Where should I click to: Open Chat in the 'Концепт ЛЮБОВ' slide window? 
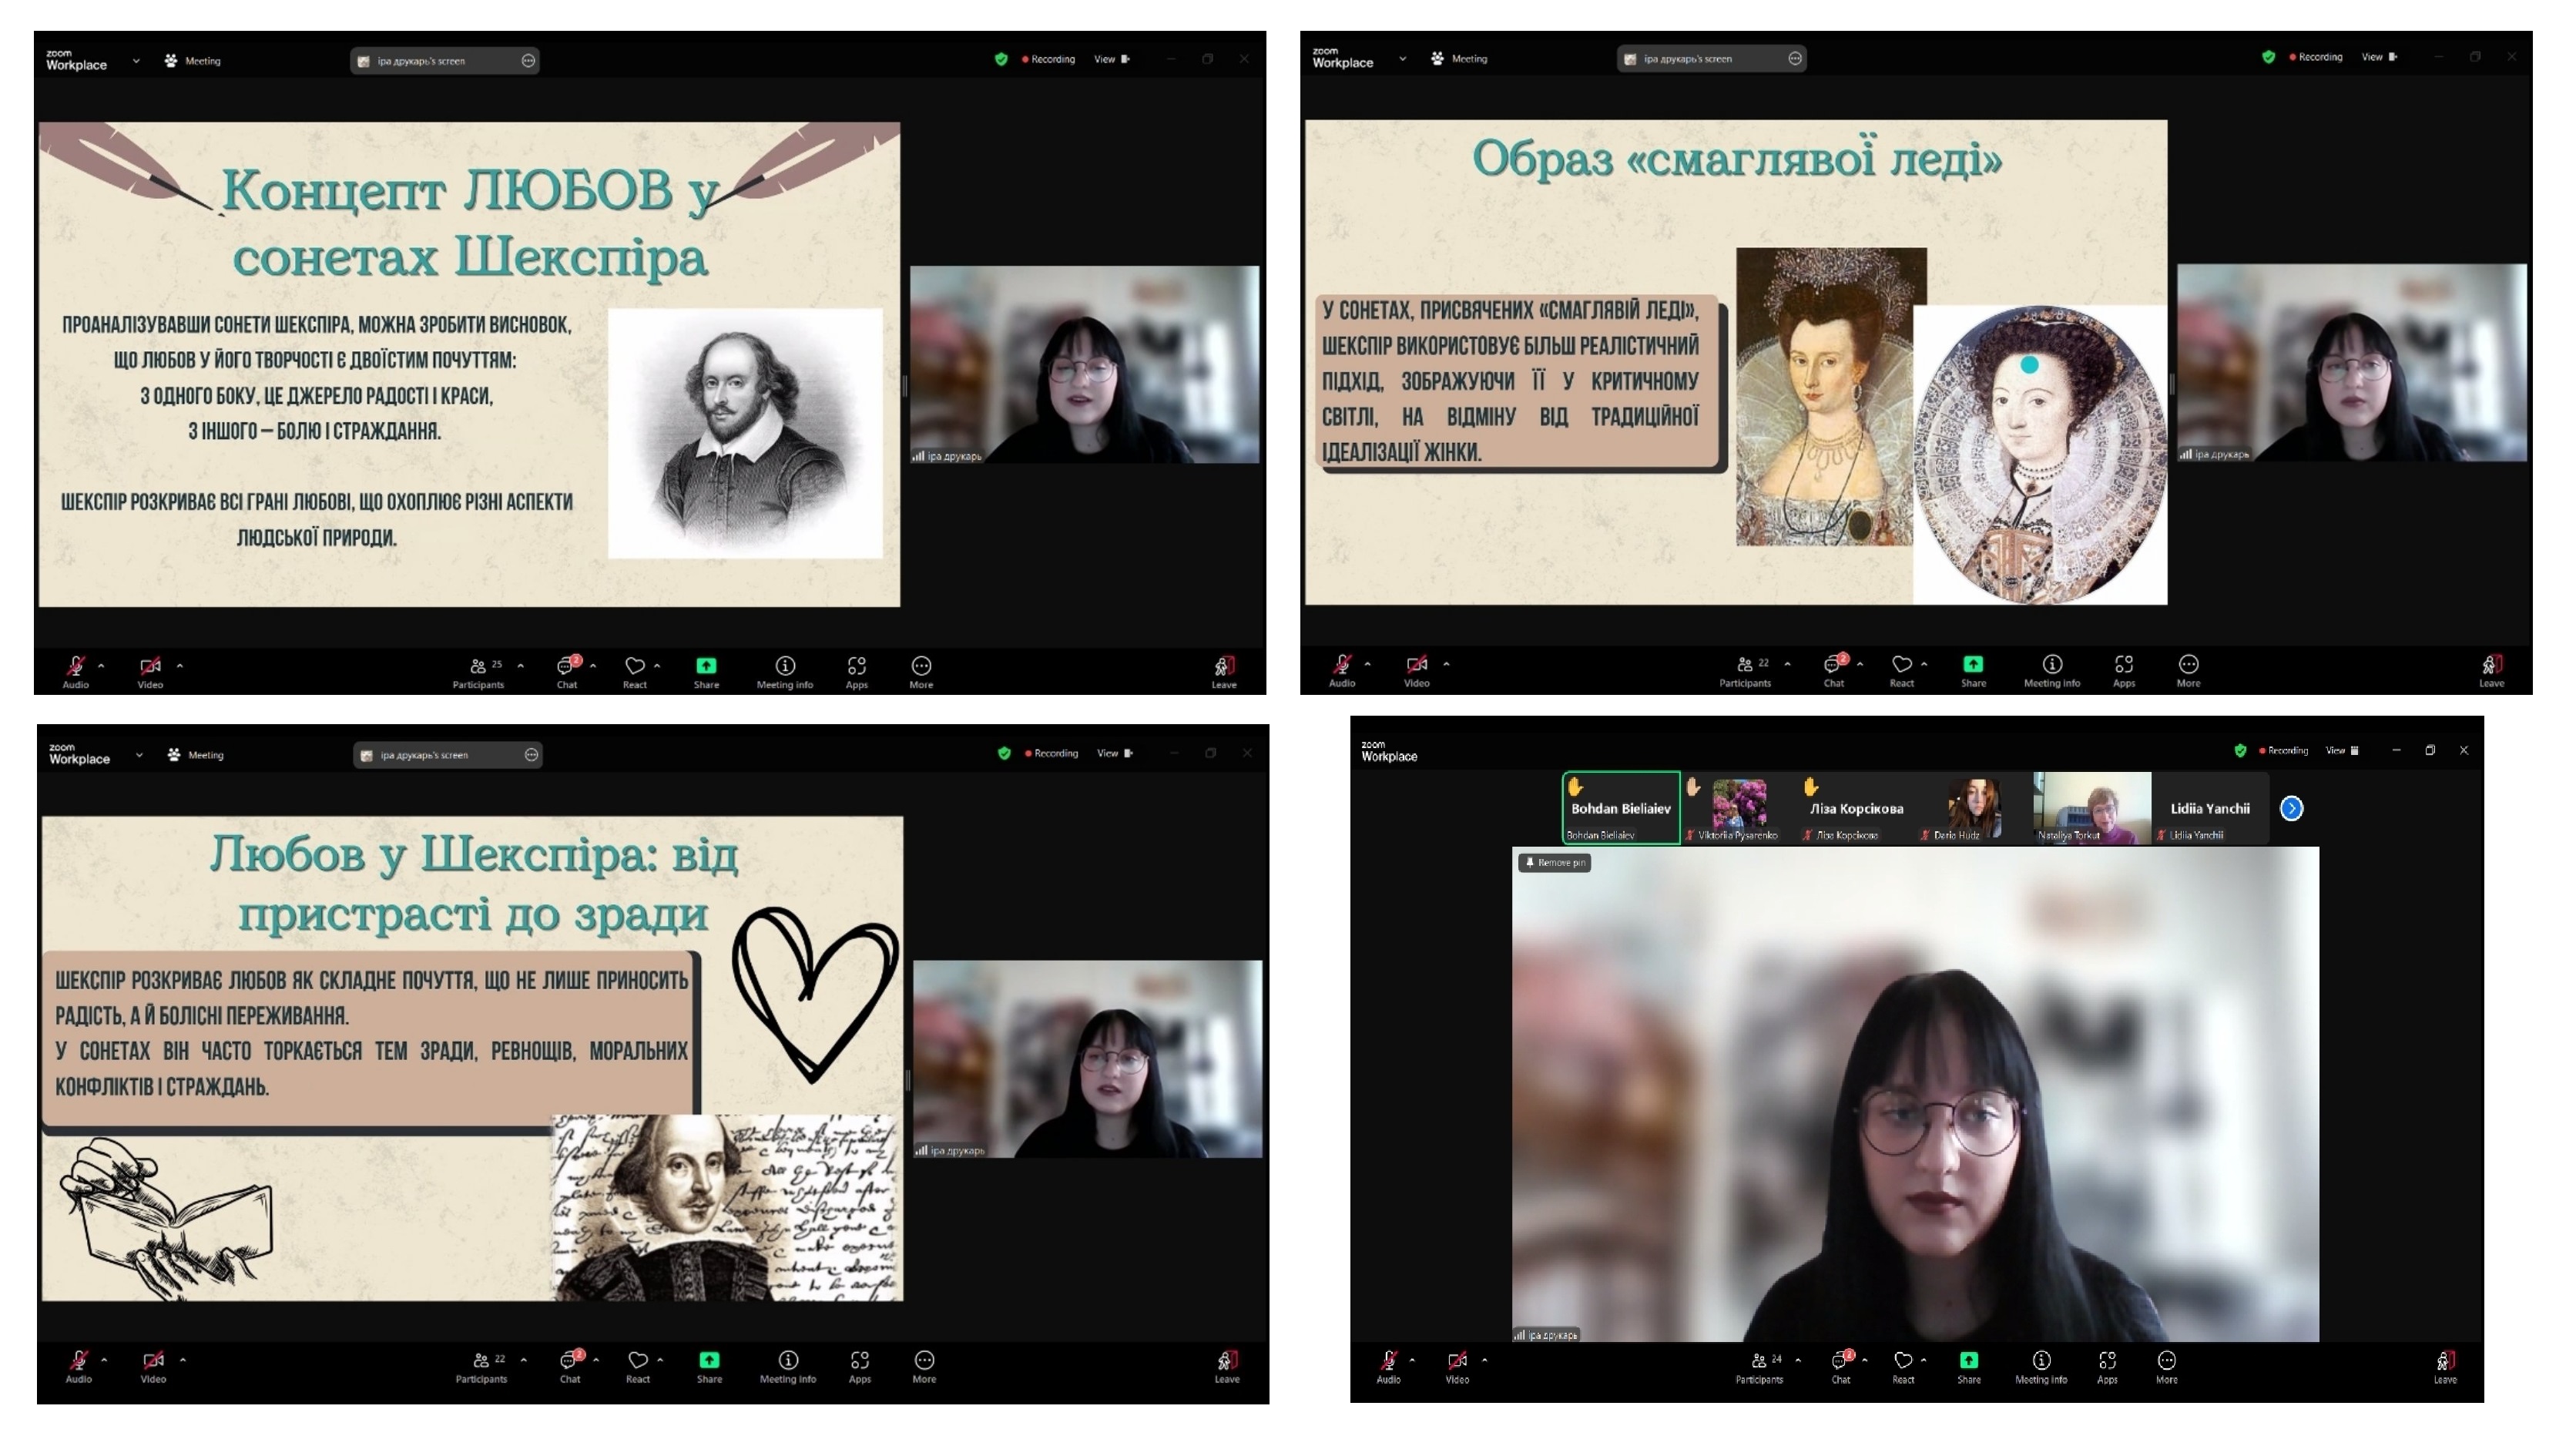566,666
